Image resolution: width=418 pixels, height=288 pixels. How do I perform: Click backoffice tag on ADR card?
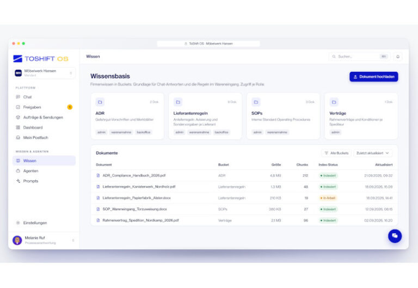(144, 132)
